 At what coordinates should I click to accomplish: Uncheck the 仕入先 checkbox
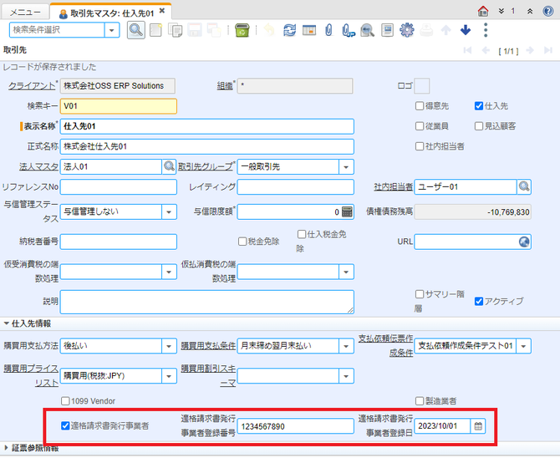click(479, 106)
